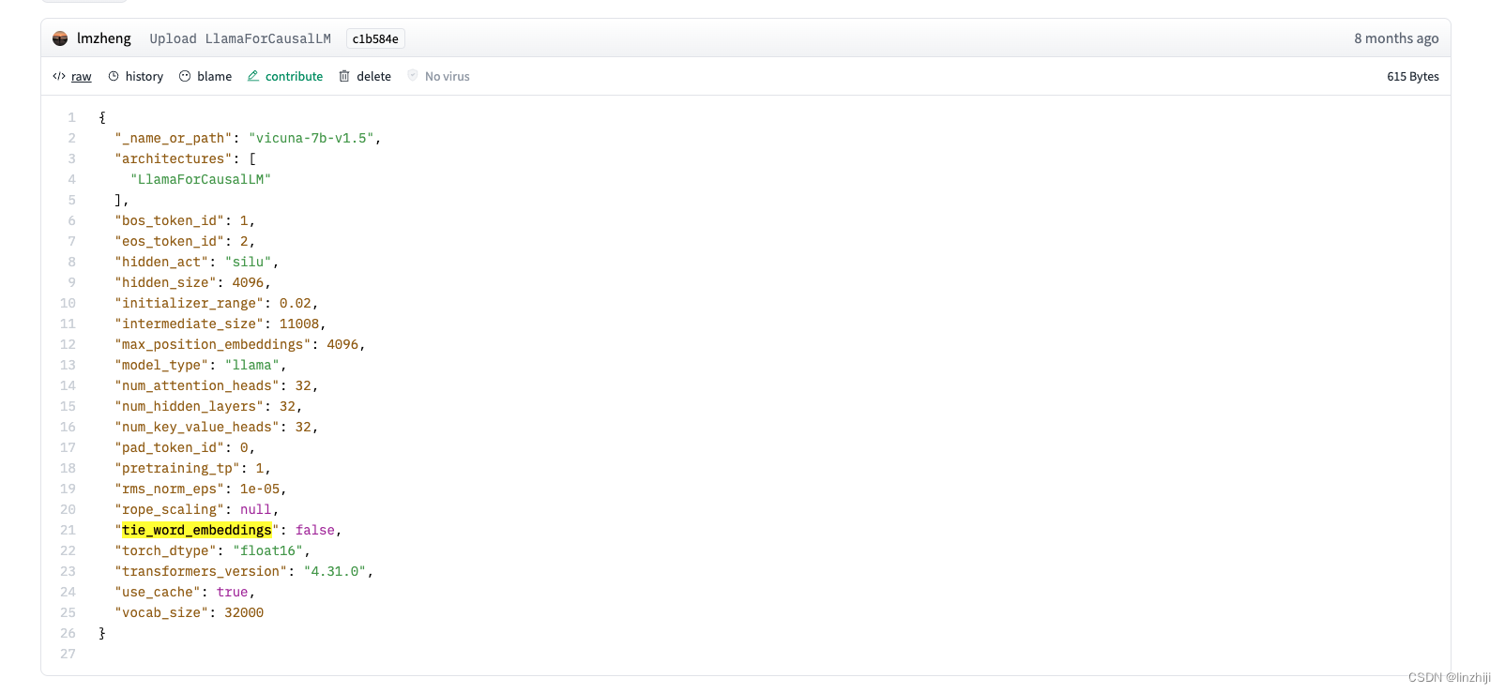The image size is (1505, 693).
Task: Click line number 26
Action: pos(68,633)
